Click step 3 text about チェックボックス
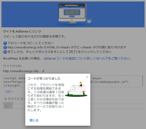 tap(59, 52)
